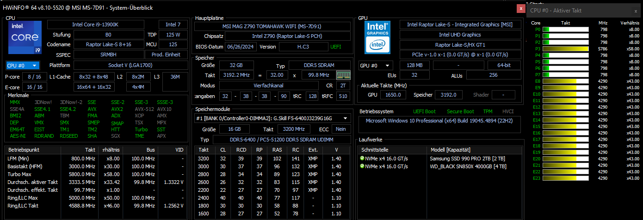
Task: Close the System-Überblick window with red X
Action: click(521, 8)
